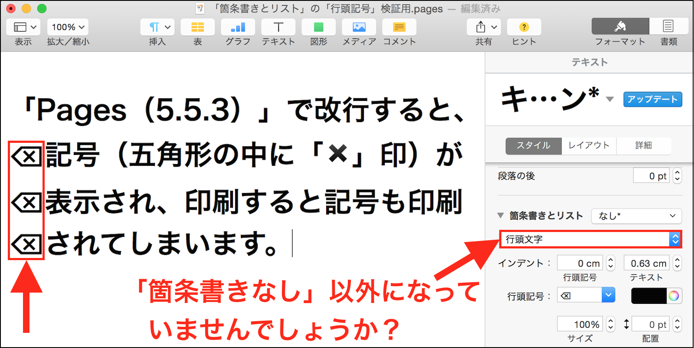This screenshot has height=348, width=694.
Task: Insert a table with the 表 icon
Action: pos(198,27)
